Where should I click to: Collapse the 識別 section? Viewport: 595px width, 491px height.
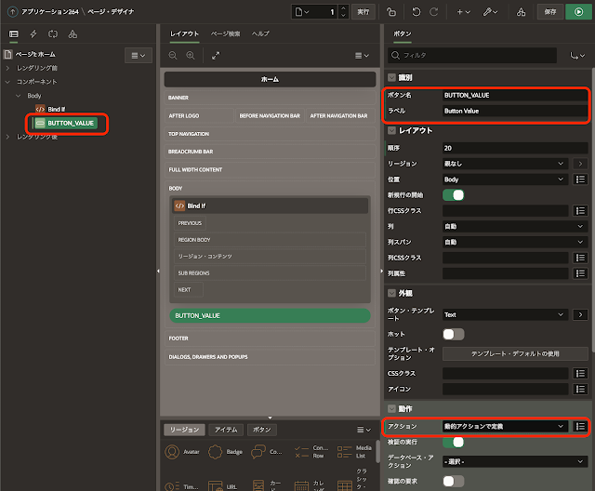click(x=391, y=77)
